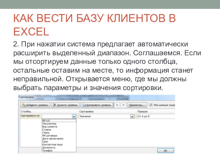Select 'Покупатель' in the column list
The height and width of the screenshot is (165, 220).
(x=59, y=124)
